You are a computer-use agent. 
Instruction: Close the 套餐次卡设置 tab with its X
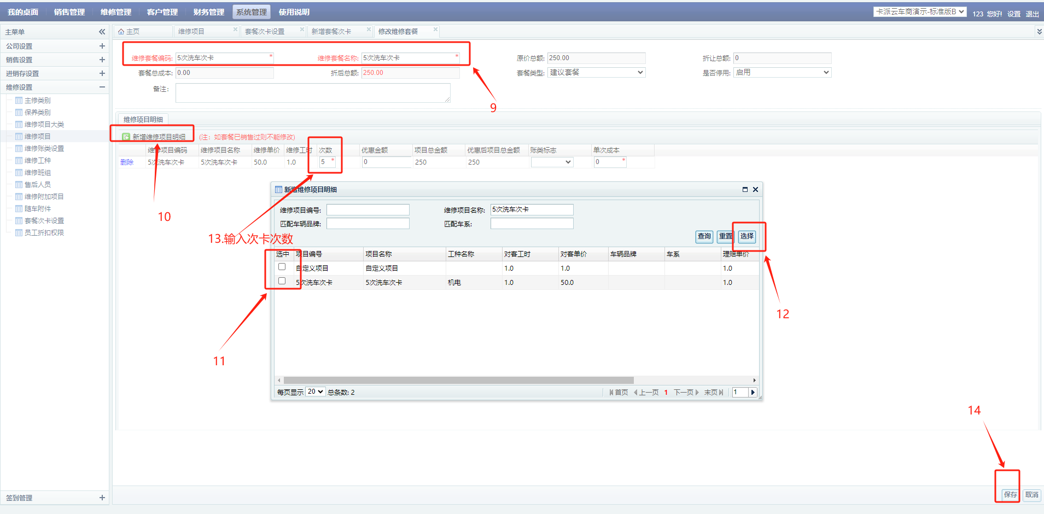click(x=302, y=30)
